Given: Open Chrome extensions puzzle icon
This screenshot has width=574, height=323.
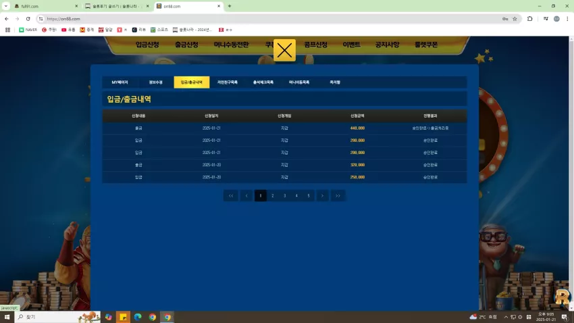Looking at the screenshot, I should pos(529,19).
